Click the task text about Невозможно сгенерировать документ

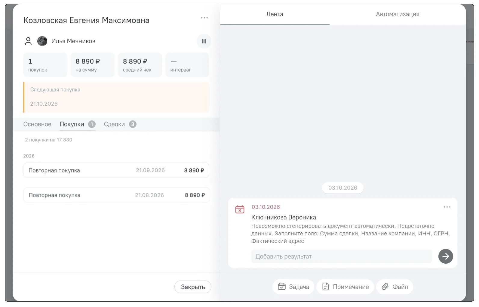click(x=351, y=234)
